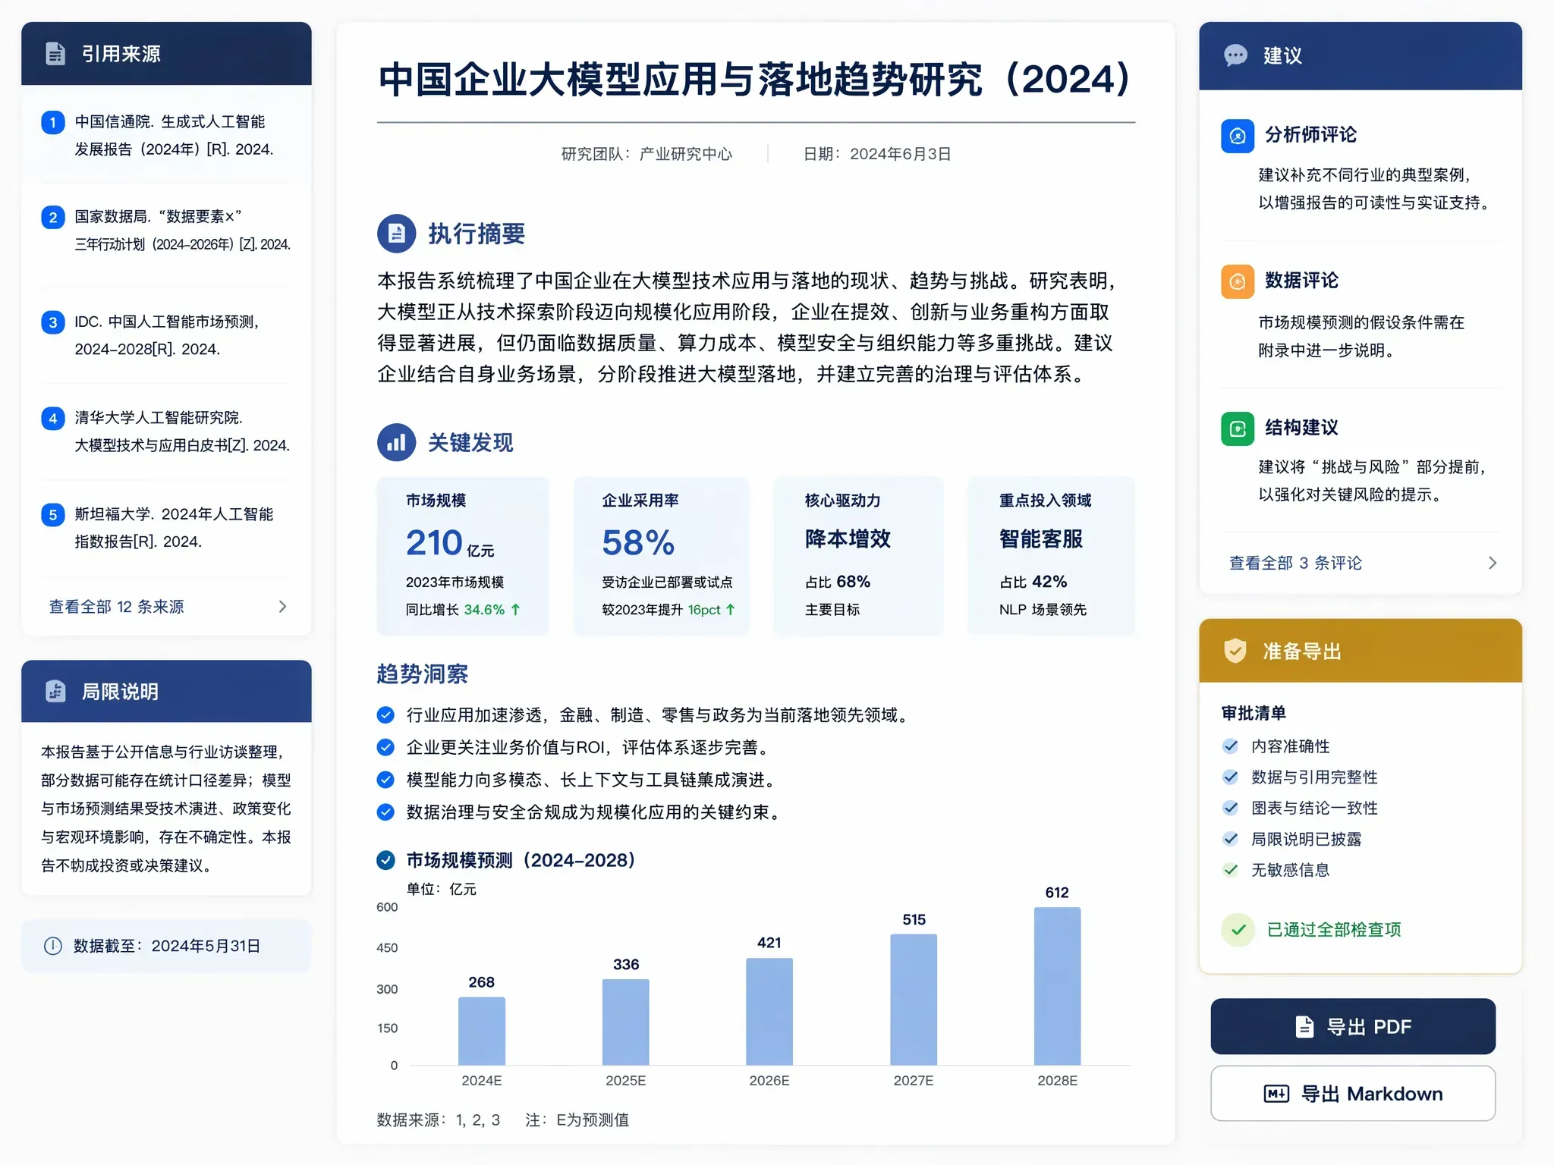Viewport: 1554px width, 1165px height.
Task: Click the green check circle beside 已通过全部检查项
Action: [1238, 929]
